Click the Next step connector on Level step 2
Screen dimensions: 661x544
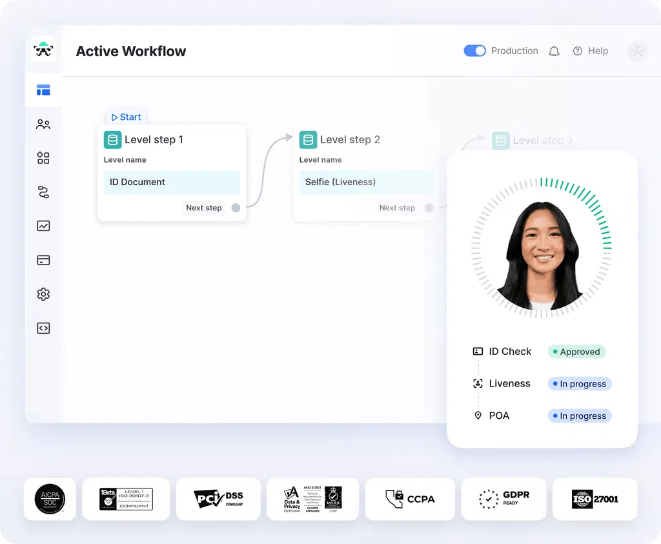coord(429,208)
